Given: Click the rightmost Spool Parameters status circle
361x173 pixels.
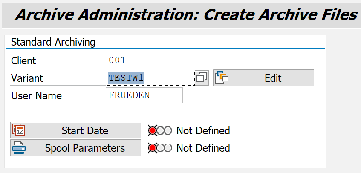Looking at the screenshot, I should tap(168, 148).
